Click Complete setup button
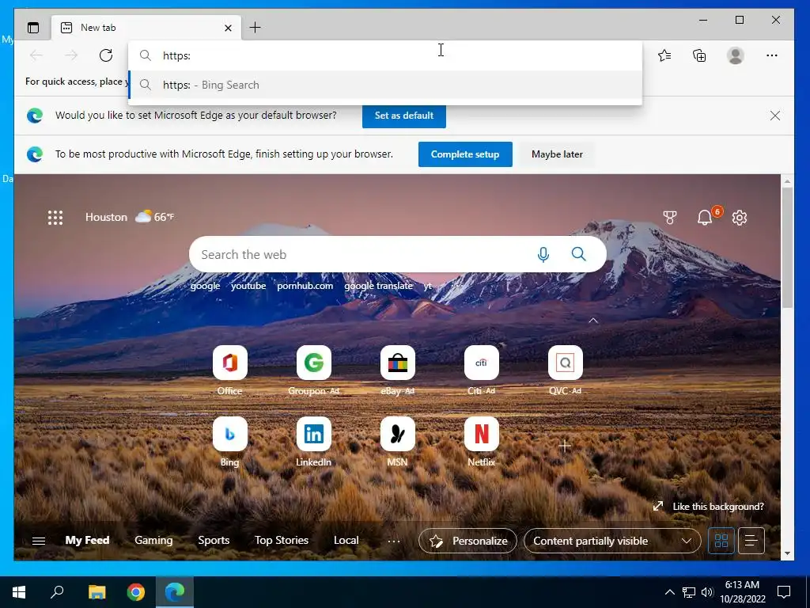 pos(465,154)
